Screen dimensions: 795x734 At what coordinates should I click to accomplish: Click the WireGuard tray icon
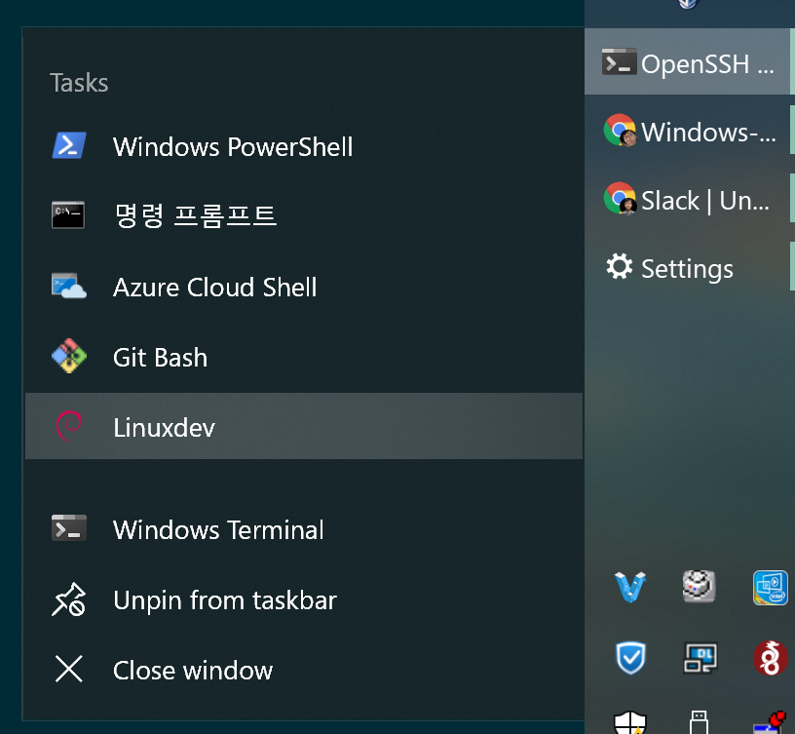(770, 658)
